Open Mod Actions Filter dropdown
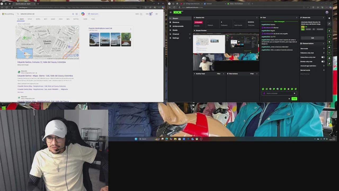Viewport: 339px width, 191px height. pos(252,74)
